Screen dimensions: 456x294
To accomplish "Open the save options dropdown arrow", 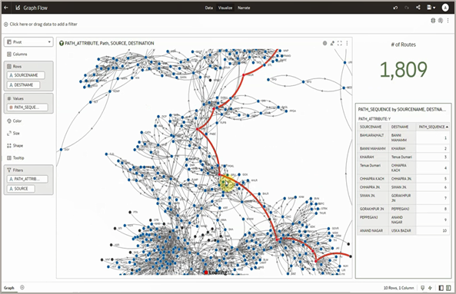I will pos(434,8).
